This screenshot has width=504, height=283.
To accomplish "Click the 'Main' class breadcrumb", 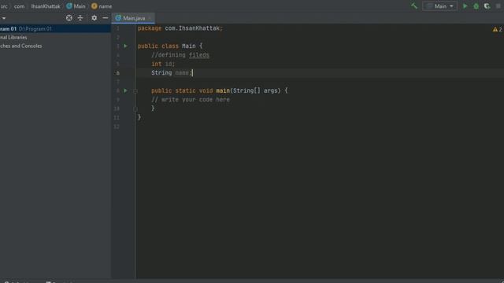I will pos(76,6).
